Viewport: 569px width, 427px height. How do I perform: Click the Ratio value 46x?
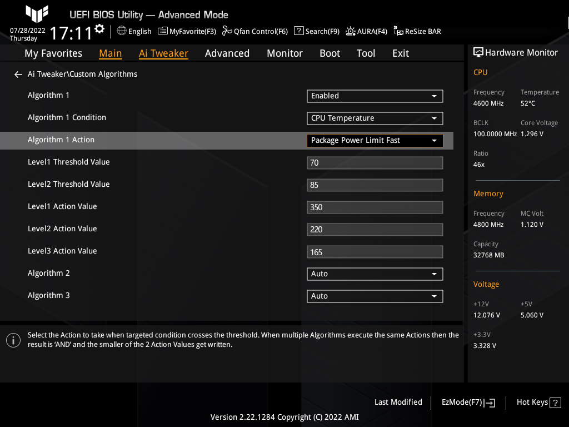tap(478, 165)
